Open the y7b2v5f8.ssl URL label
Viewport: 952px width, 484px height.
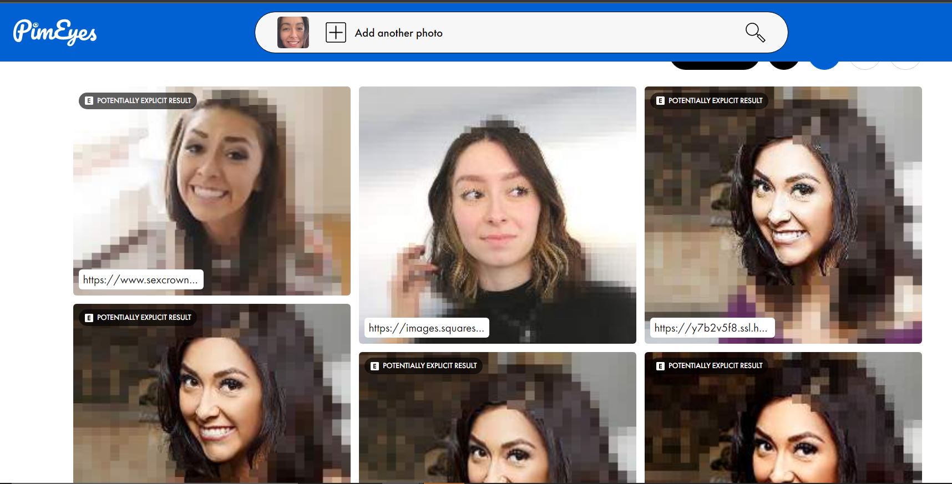point(712,328)
